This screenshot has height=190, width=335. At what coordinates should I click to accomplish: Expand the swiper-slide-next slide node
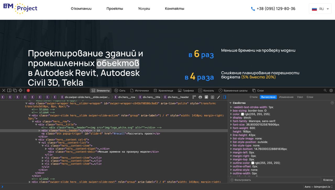click(x=30, y=182)
